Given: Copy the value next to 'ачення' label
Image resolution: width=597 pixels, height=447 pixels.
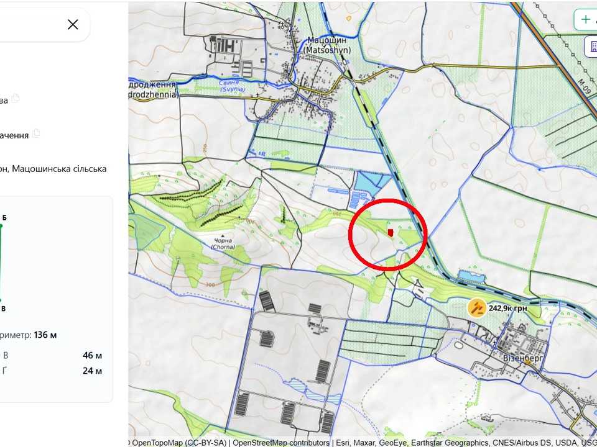Looking at the screenshot, I should coord(36,133).
